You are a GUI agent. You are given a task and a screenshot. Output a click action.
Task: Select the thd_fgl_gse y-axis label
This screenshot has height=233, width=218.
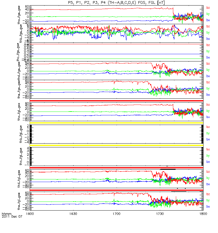19,179
